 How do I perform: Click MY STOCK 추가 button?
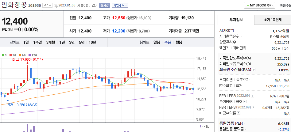259,6
